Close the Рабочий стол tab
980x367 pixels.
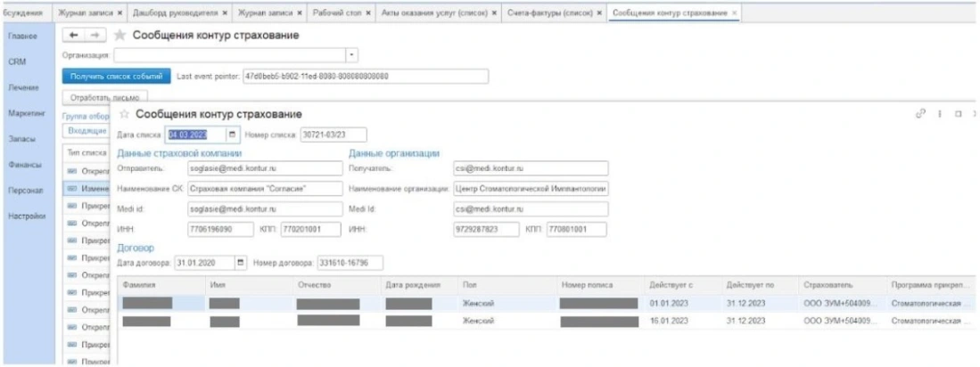(x=367, y=12)
